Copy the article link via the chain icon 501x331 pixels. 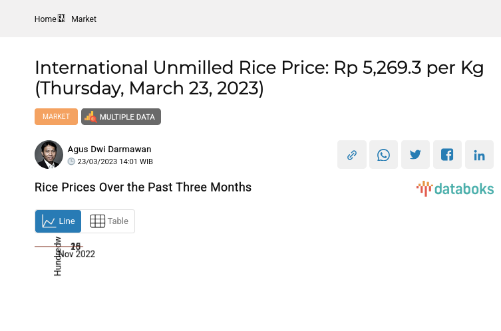point(352,155)
